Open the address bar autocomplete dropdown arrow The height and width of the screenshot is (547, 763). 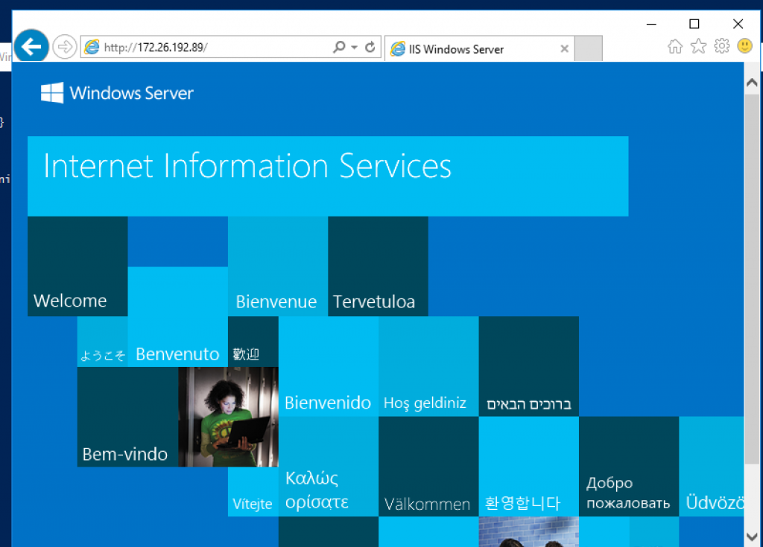coord(354,47)
